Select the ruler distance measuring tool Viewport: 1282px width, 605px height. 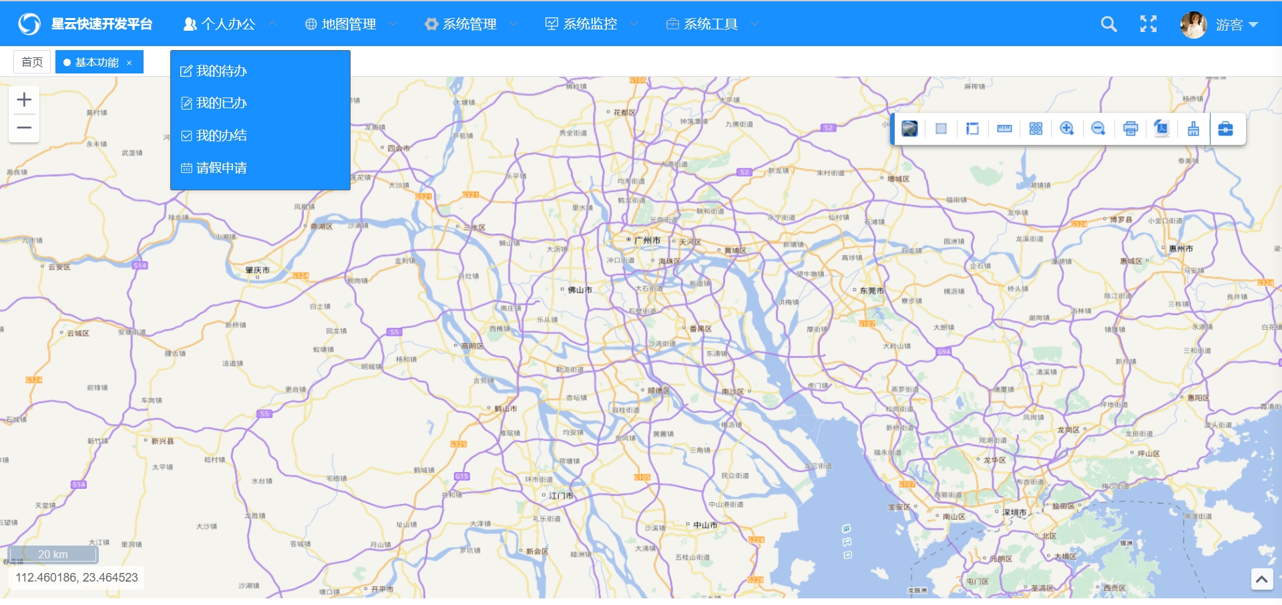(1004, 129)
